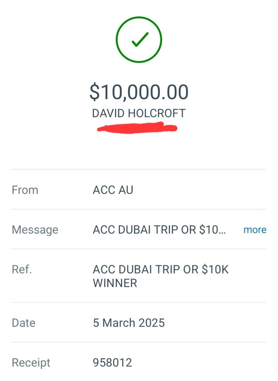Tap the $10,000.00 transfer amount

click(139, 92)
